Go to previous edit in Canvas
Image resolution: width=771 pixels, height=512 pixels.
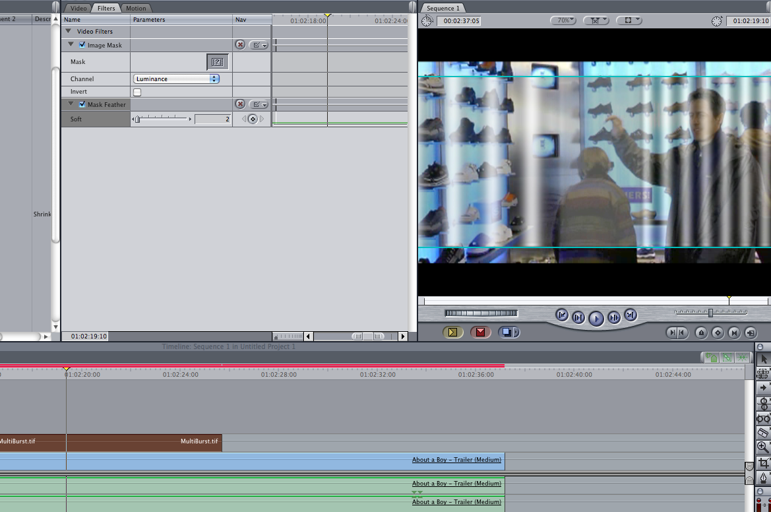tap(562, 315)
